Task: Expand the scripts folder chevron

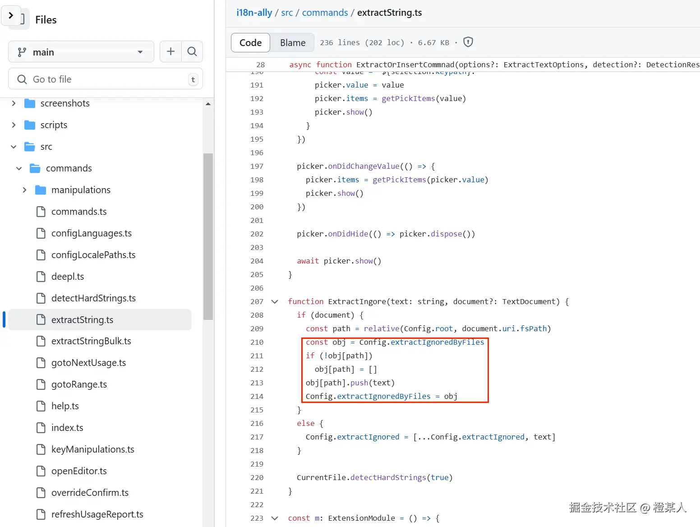Action: (x=14, y=125)
